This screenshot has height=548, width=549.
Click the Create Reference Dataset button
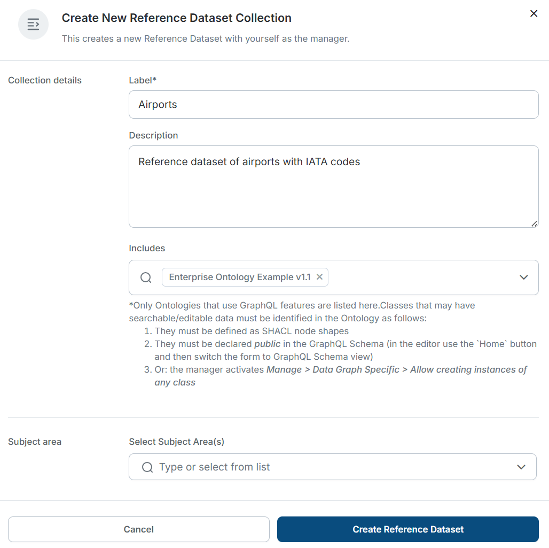[x=407, y=529]
